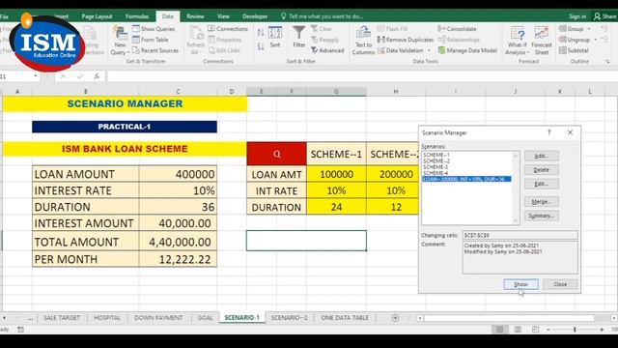This screenshot has height=348, width=618.
Task: Click the zoom slider handle
Action: (575, 329)
